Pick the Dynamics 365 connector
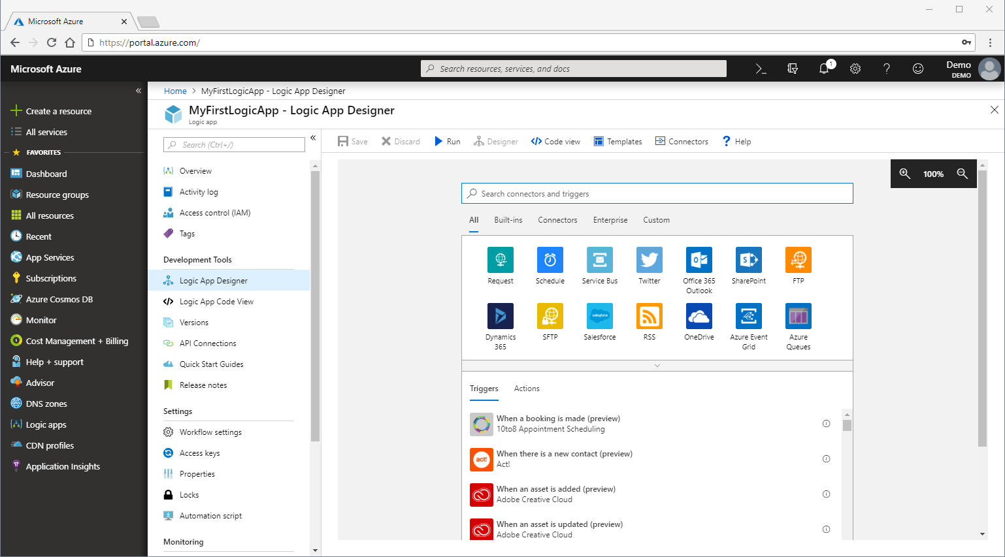Image resolution: width=1005 pixels, height=557 pixels. point(501,316)
